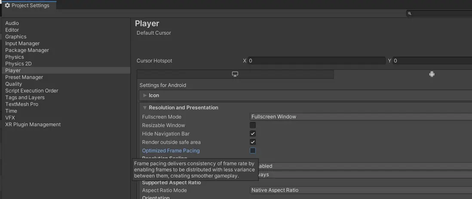Enable the Resizable Window checkbox
The height and width of the screenshot is (199, 472).
tap(253, 125)
